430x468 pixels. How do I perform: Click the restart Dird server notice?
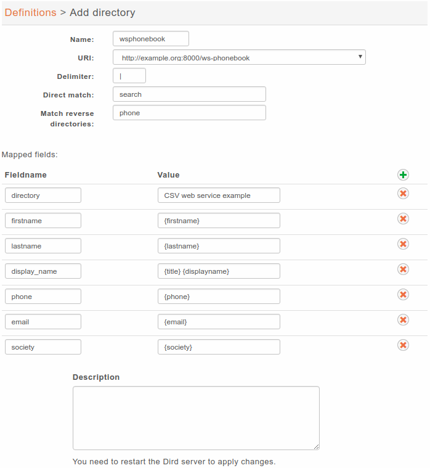[x=174, y=461]
